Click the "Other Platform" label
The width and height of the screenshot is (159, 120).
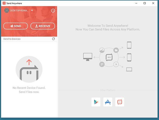(x=108, y=90)
